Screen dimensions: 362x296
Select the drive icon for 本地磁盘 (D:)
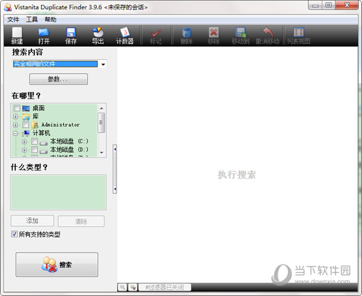(x=43, y=151)
